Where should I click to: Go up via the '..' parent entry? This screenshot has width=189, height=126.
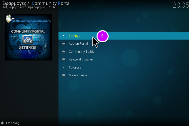click(x=124, y=28)
